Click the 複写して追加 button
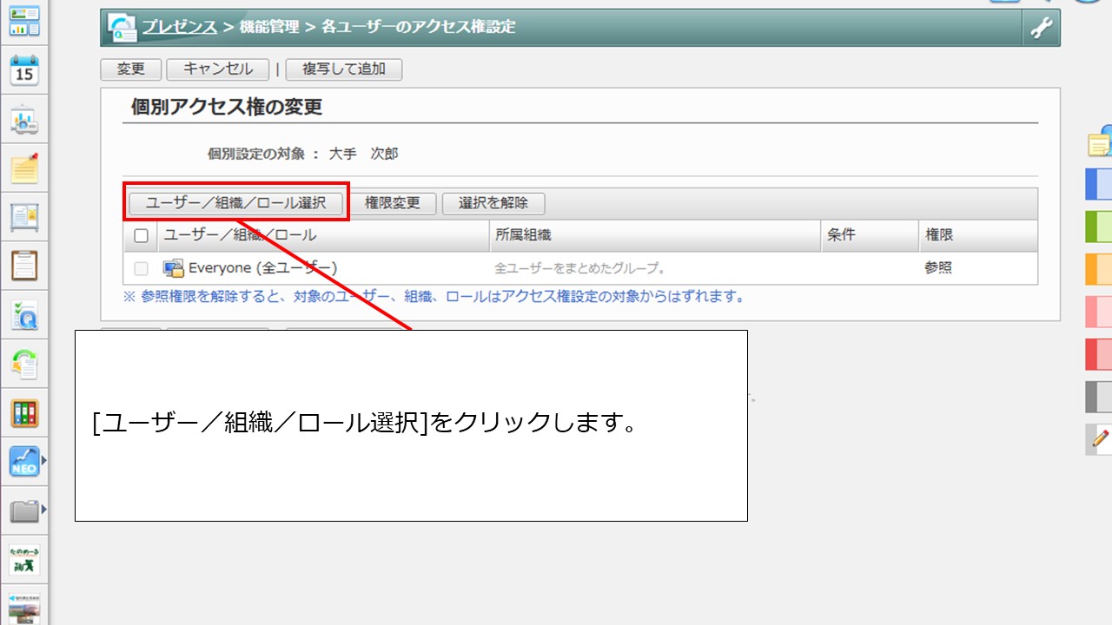1112x625 pixels. (344, 69)
